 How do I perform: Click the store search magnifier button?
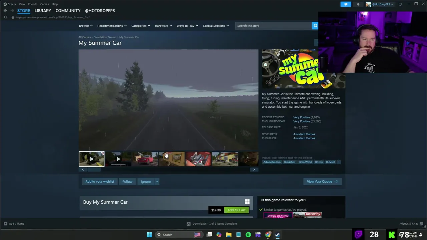point(315,26)
